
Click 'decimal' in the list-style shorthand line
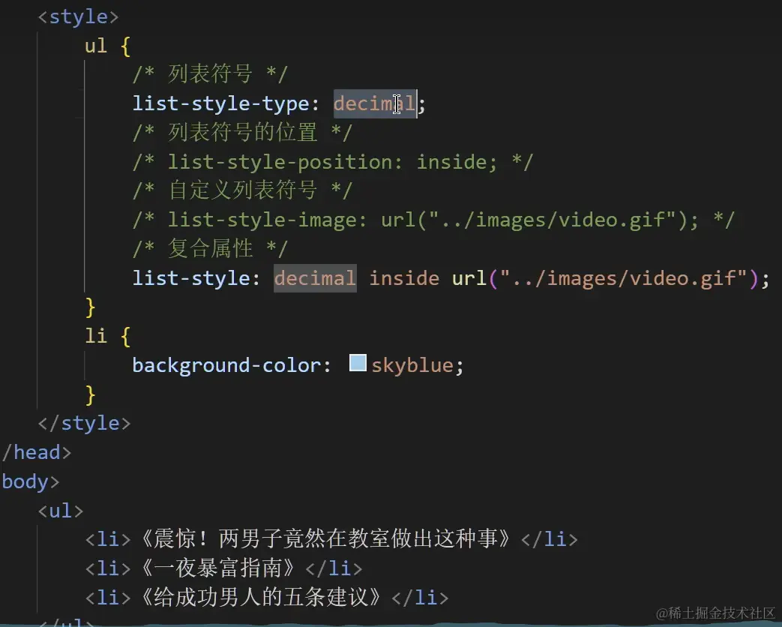315,277
